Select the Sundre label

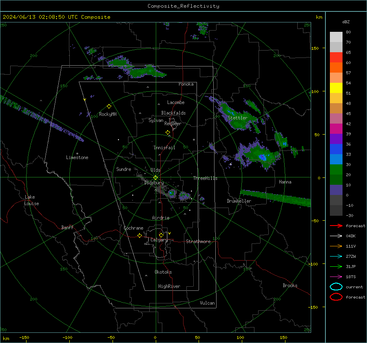pos(124,169)
